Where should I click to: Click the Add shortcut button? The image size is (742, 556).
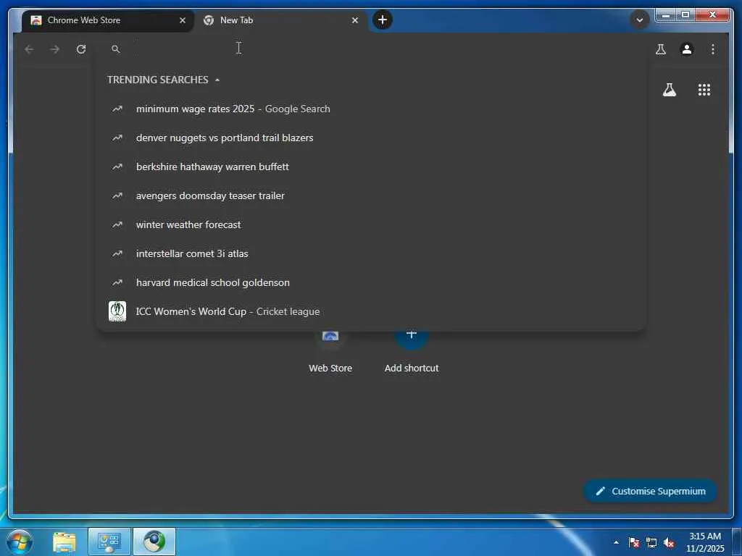pyautogui.click(x=412, y=353)
